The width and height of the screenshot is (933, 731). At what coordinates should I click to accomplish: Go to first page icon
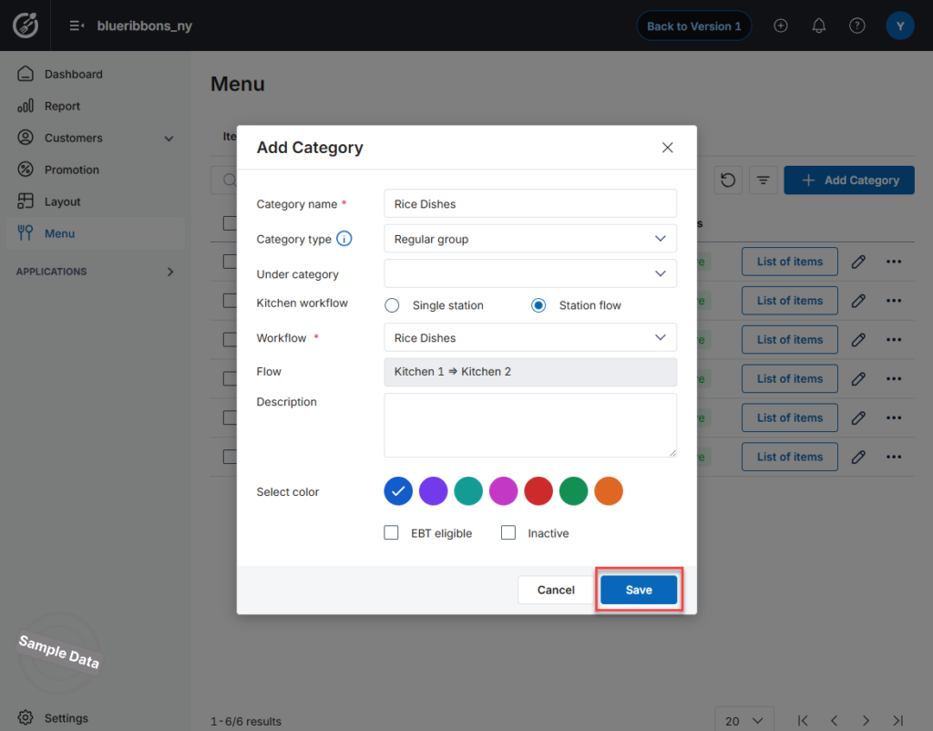(803, 721)
